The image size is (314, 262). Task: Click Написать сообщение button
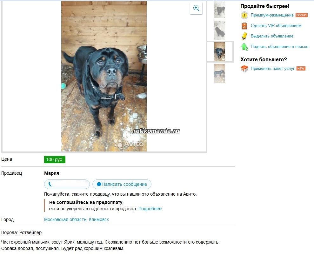coord(122,184)
